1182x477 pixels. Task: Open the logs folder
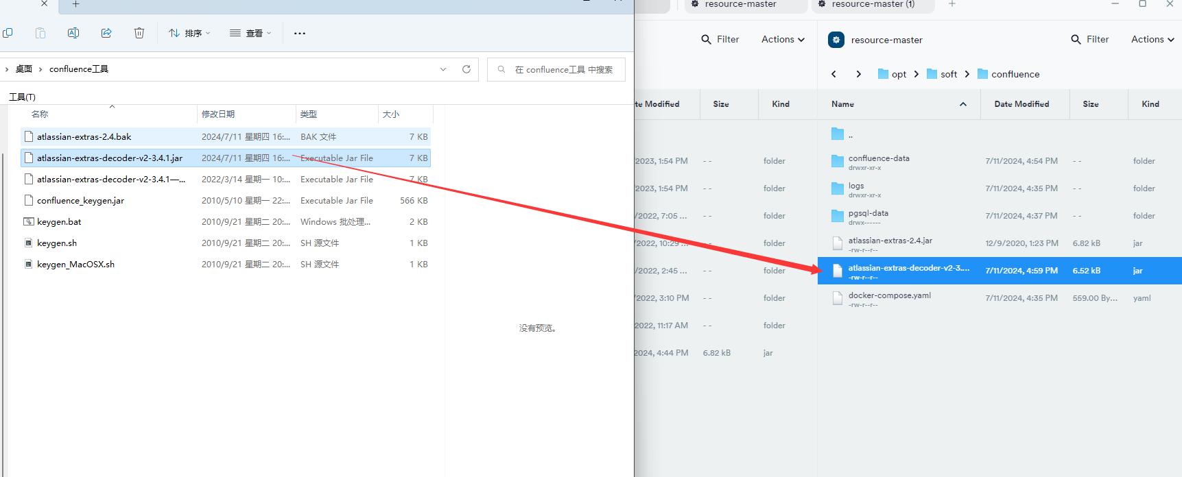[x=1000, y=188]
